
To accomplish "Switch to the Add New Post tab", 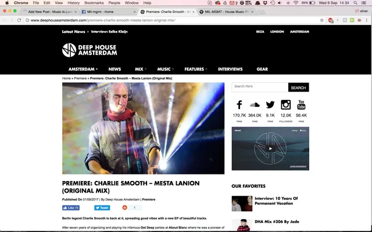I will (x=50, y=12).
